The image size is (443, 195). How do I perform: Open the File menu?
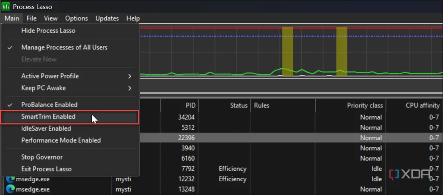pyautogui.click(x=32, y=18)
